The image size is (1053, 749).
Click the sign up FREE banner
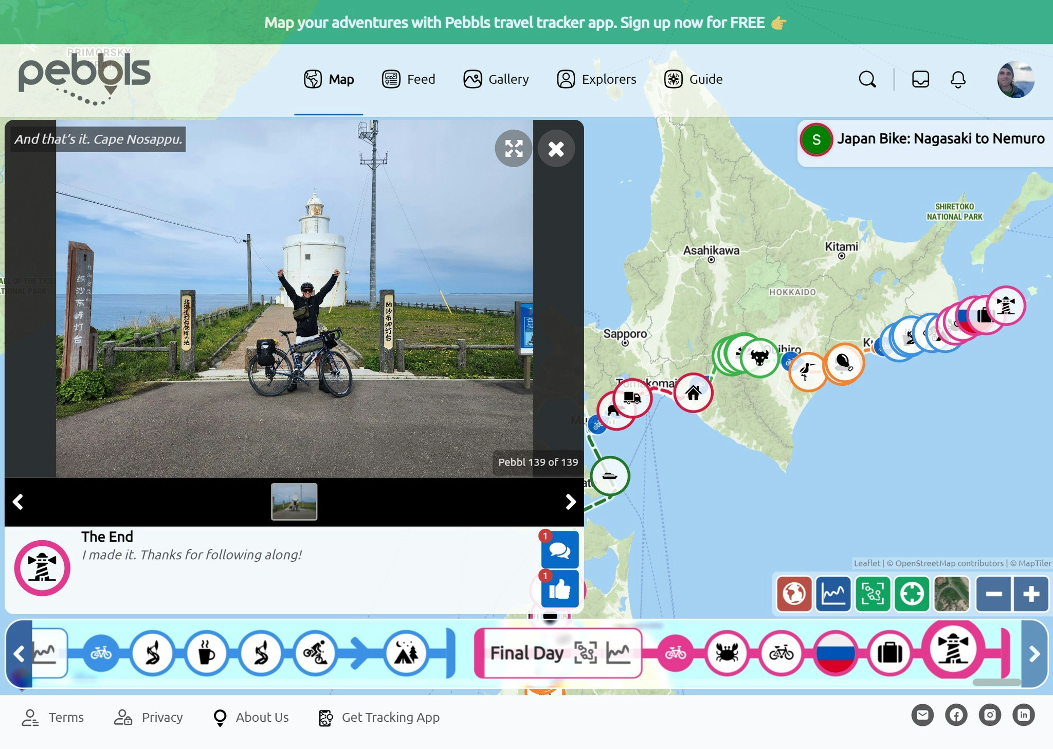pos(526,22)
